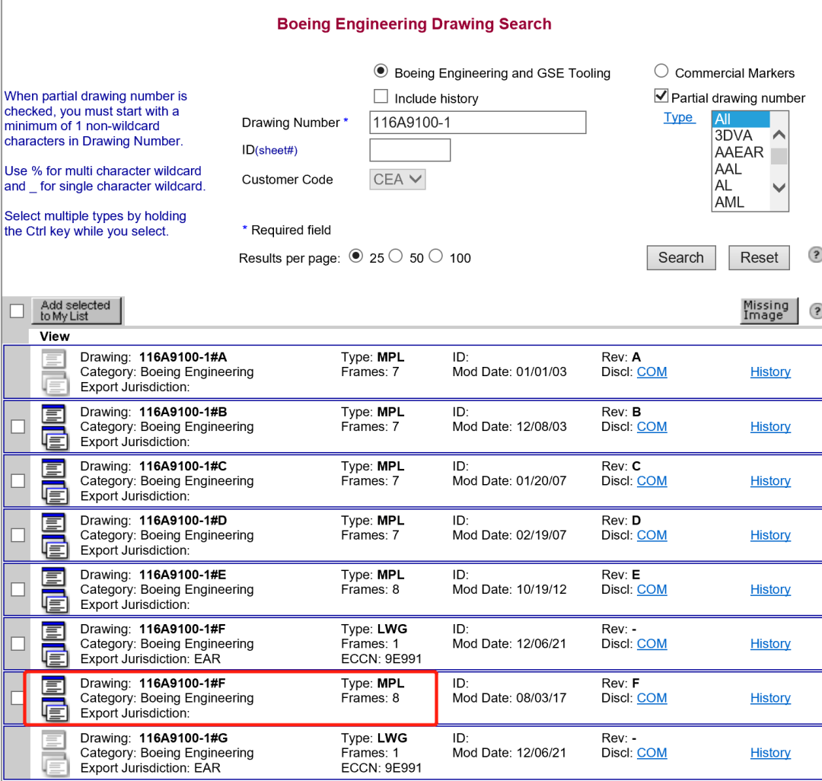Viewport: 822px width, 781px height.
Task: Open single-page view icon for drawing 116A9100-1#B
Action: point(54,415)
